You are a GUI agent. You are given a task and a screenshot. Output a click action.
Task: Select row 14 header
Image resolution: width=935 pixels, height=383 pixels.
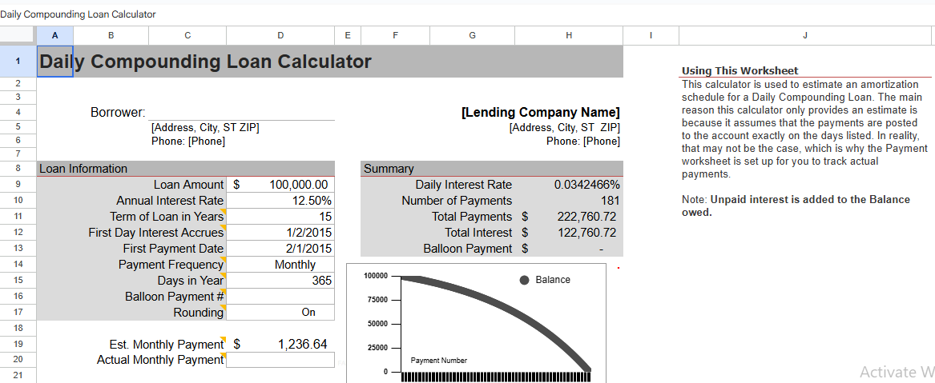tap(18, 264)
